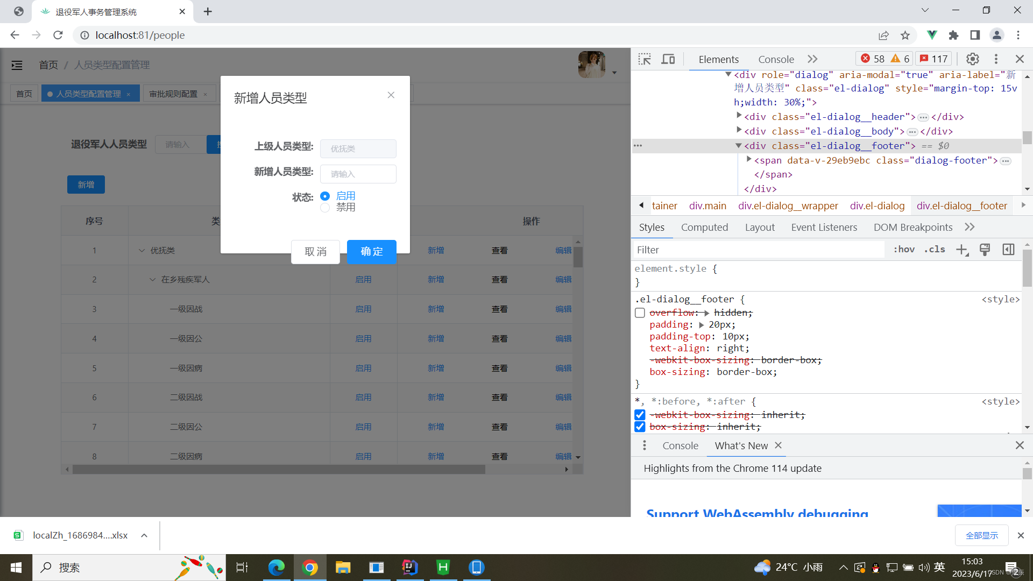Enable the overflow hidden checkbox
The width and height of the screenshot is (1033, 581).
tap(640, 313)
